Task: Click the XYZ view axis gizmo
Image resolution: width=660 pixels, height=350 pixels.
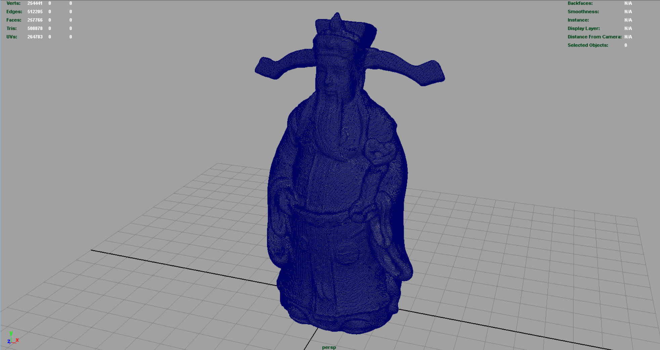Action: [13, 338]
